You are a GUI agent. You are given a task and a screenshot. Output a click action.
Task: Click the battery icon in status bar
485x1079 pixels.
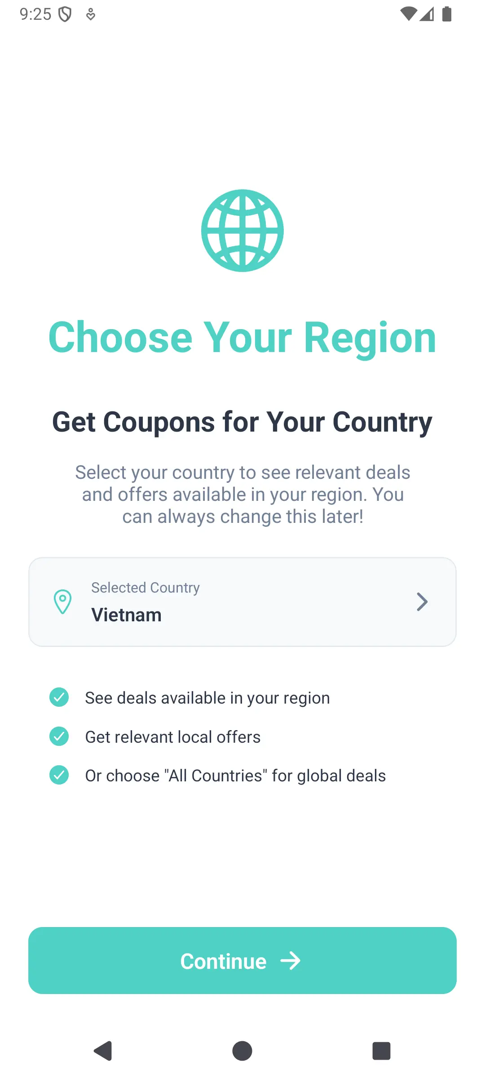tap(447, 15)
